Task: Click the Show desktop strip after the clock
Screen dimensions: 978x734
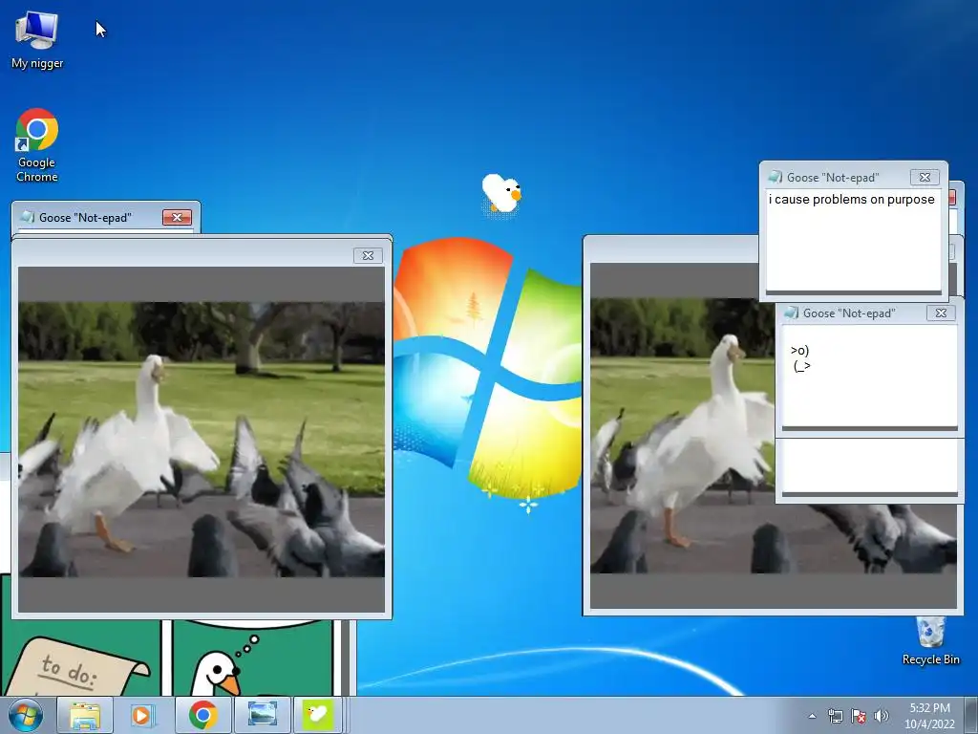Action: (x=971, y=715)
